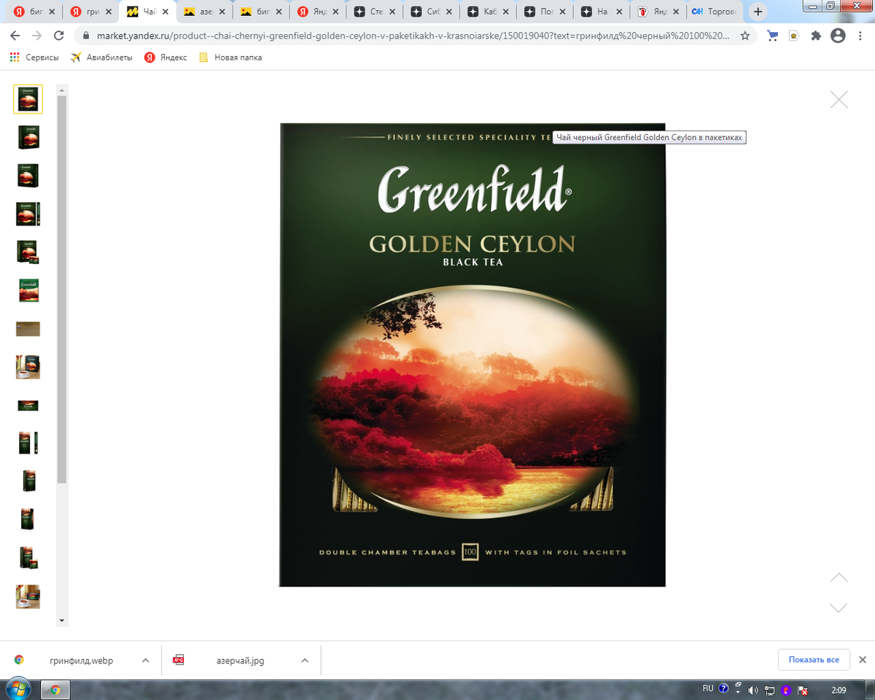Click the Показать все button
The height and width of the screenshot is (700, 875).
click(x=814, y=659)
